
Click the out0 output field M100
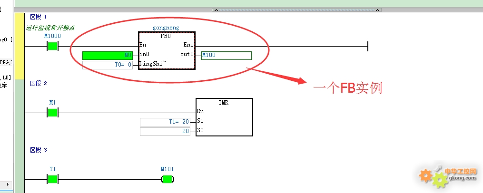226,55
